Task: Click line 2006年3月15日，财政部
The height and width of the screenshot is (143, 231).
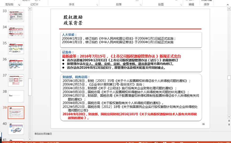Action: coord(119,88)
